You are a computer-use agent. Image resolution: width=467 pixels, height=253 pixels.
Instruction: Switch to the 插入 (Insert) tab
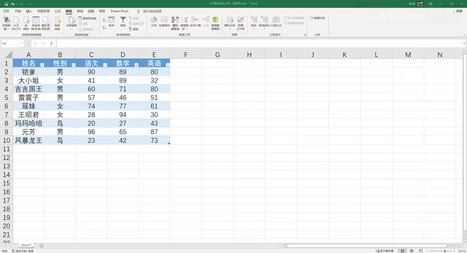coord(29,11)
